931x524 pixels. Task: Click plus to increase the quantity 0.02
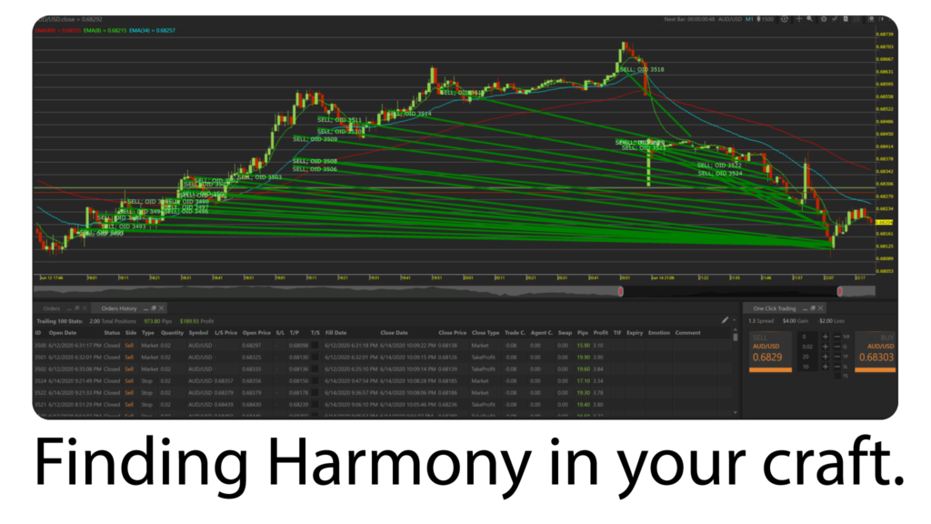click(x=825, y=347)
